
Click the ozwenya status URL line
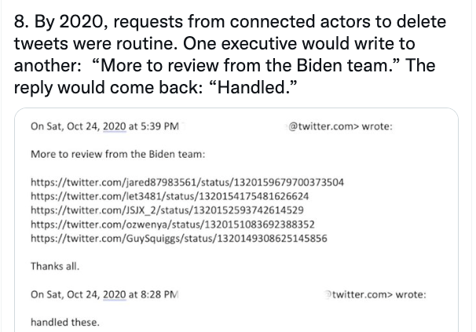click(173, 224)
